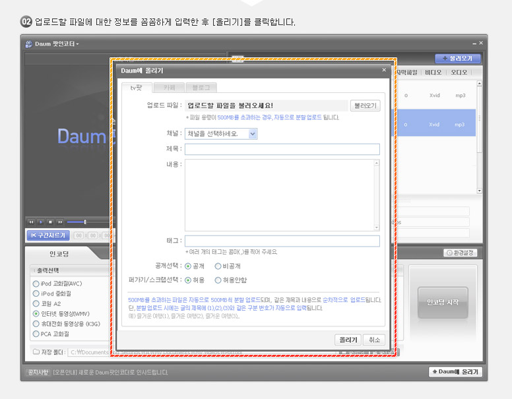The height and width of the screenshot is (399, 512).
Task: Click the 구간자르기 scissors button
Action: click(x=48, y=235)
